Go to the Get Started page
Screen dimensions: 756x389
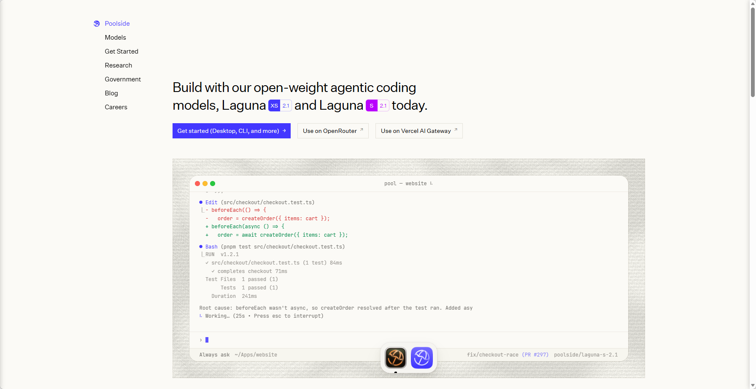coord(121,51)
